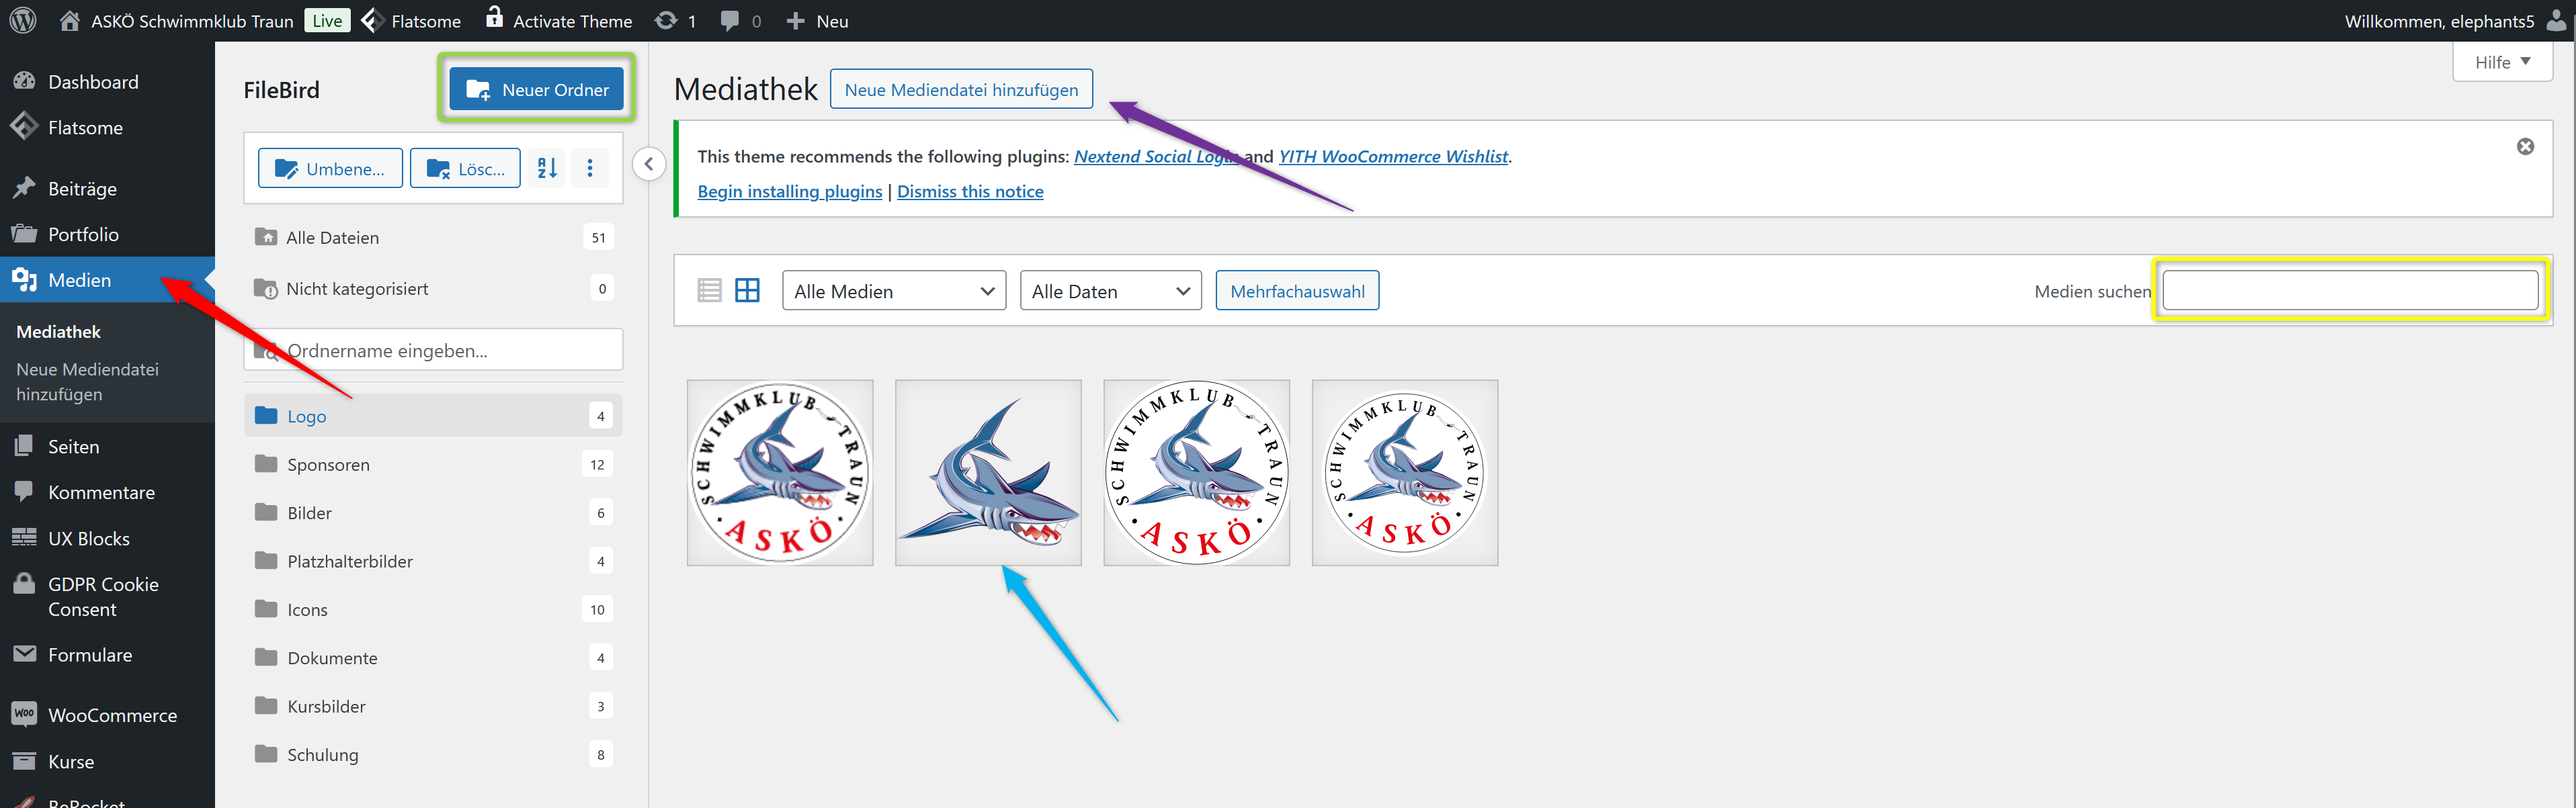This screenshot has width=2576, height=808.
Task: Select the Dokumente folder
Action: 433,658
